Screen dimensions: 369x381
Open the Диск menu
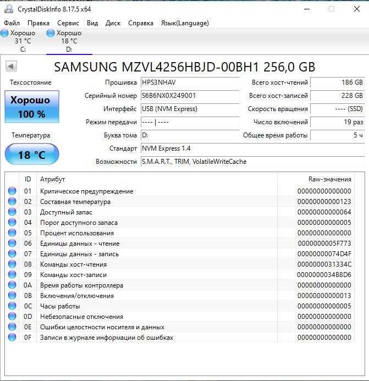(x=113, y=23)
